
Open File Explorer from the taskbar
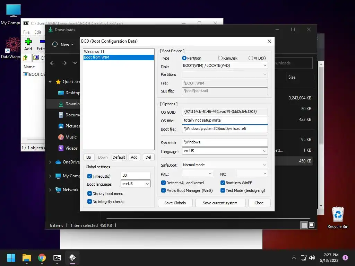tap(26, 258)
